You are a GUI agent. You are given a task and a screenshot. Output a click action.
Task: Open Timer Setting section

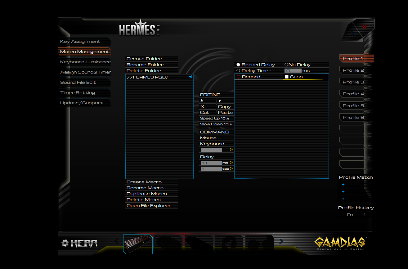[x=84, y=93]
